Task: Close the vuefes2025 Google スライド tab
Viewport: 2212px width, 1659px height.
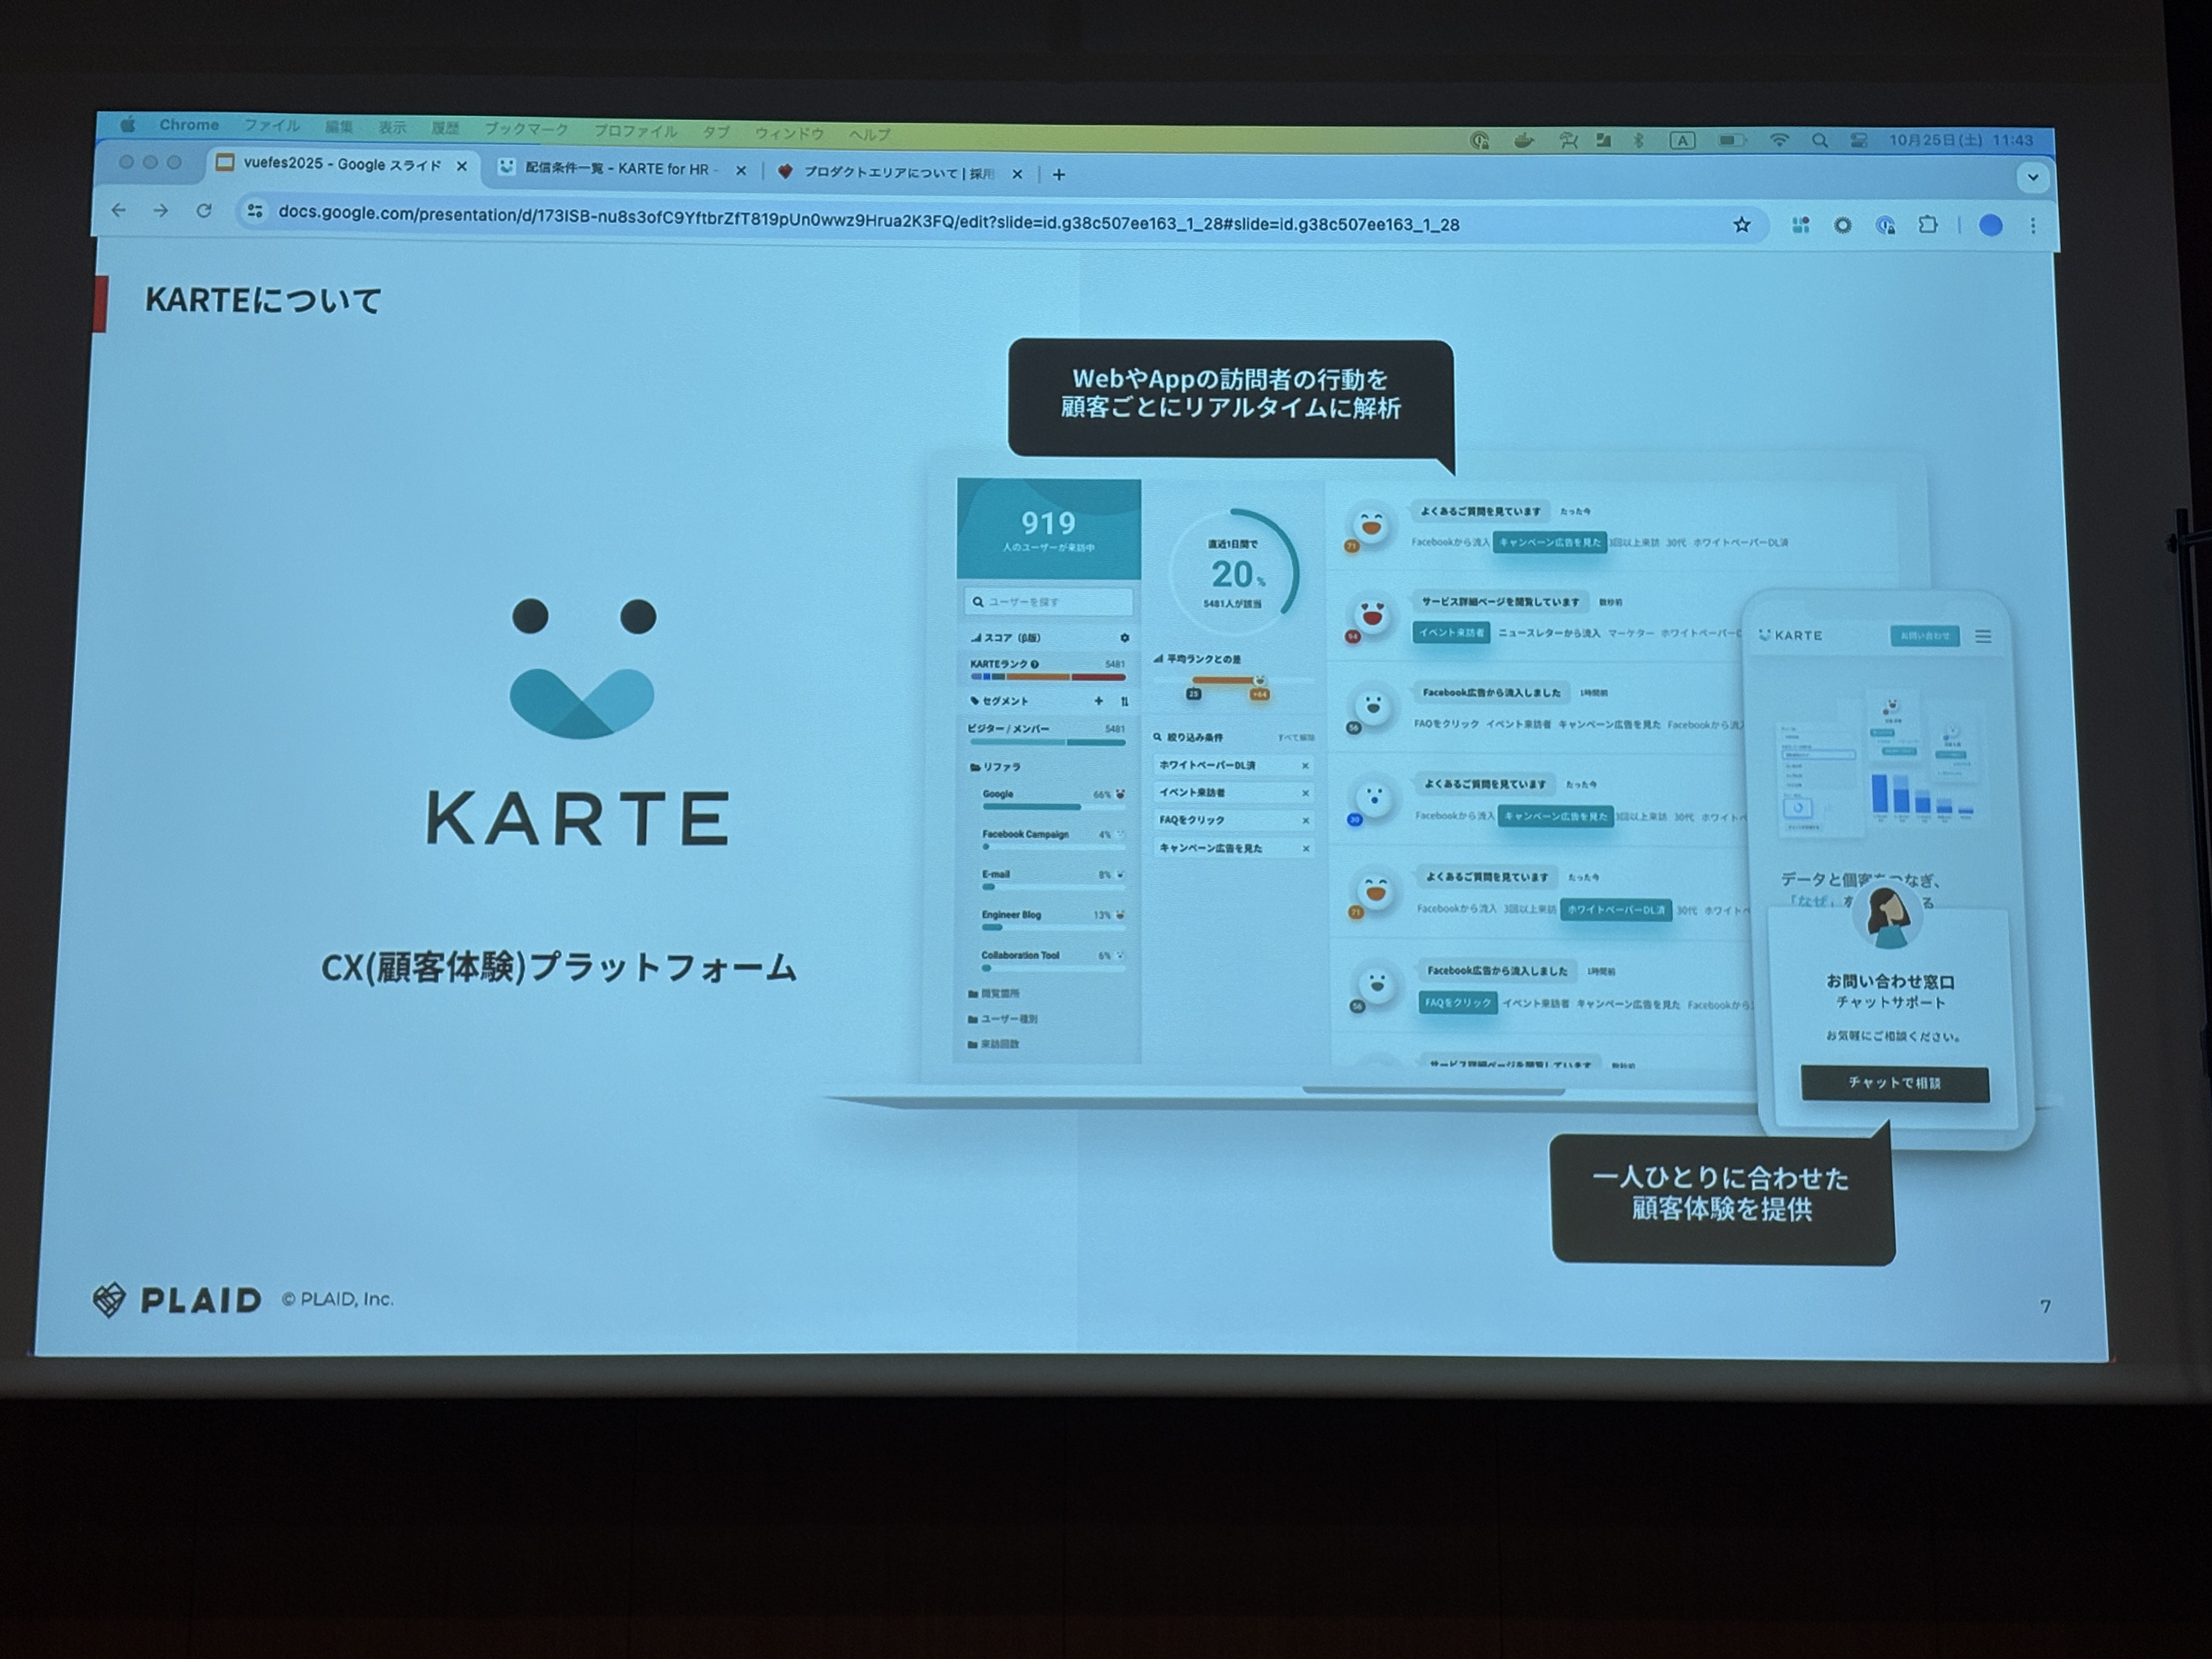Action: [461, 167]
